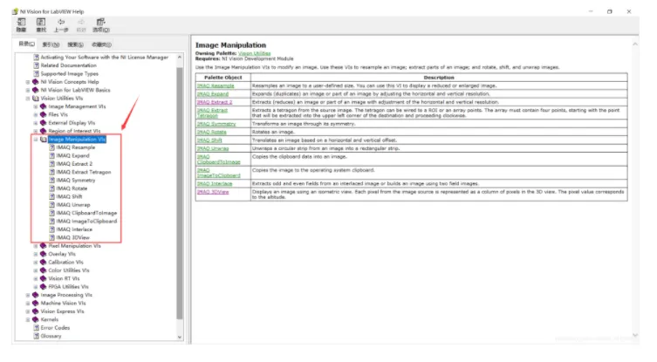Open the IMAQ Interlace link in table

(x=215, y=183)
